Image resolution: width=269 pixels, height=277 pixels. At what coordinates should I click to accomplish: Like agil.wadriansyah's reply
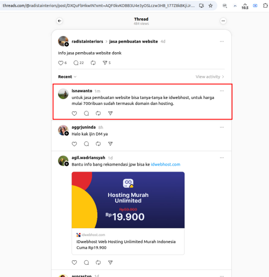pyautogui.click(x=74, y=262)
